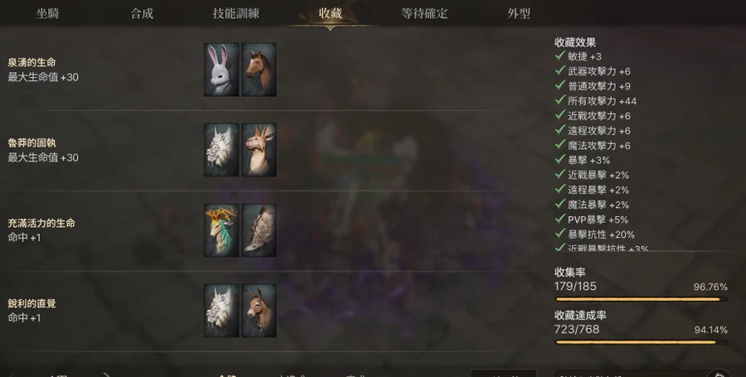This screenshot has width=746, height=377.
Task: Toggle the 所有攻擊力 +44 checkmark
Action: [560, 100]
